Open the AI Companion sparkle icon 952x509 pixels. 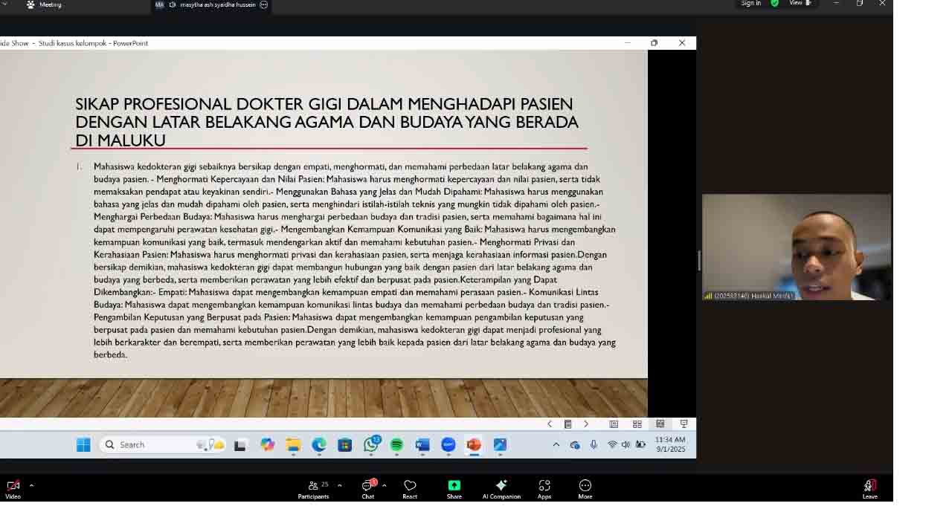point(501,489)
